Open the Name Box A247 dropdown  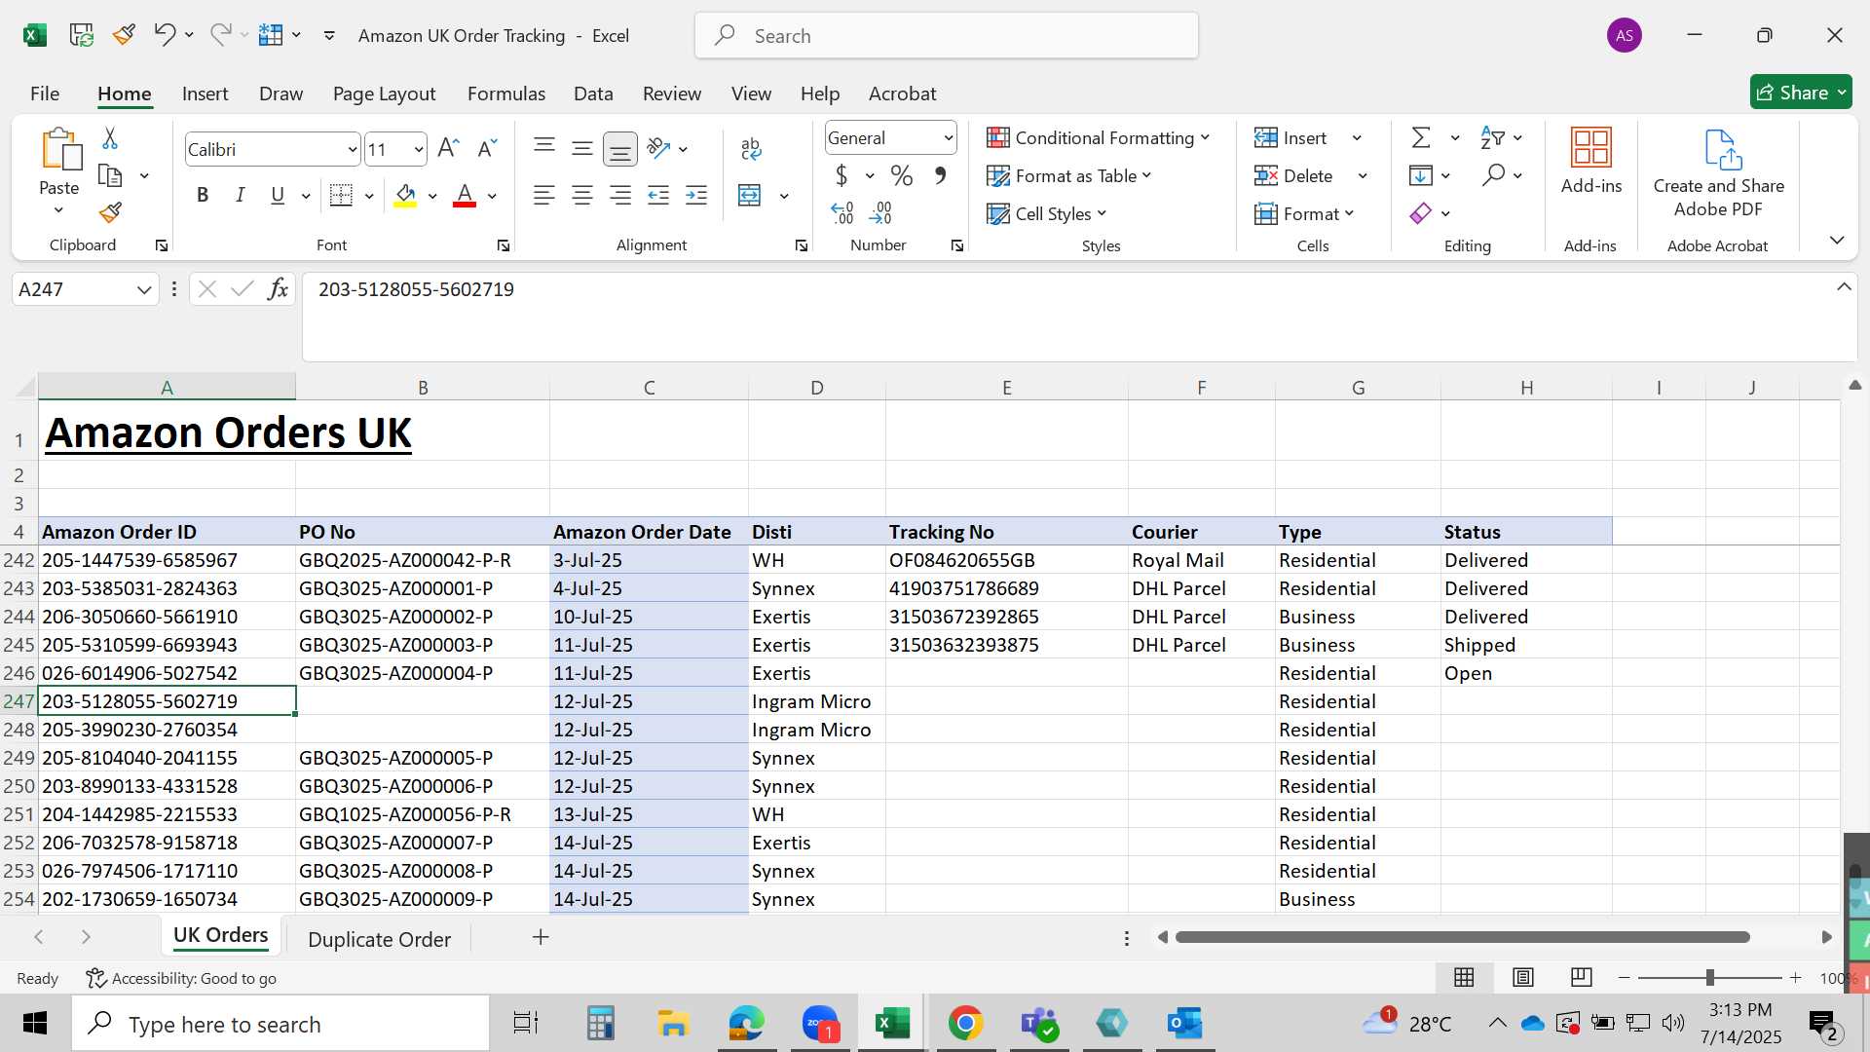pos(144,289)
